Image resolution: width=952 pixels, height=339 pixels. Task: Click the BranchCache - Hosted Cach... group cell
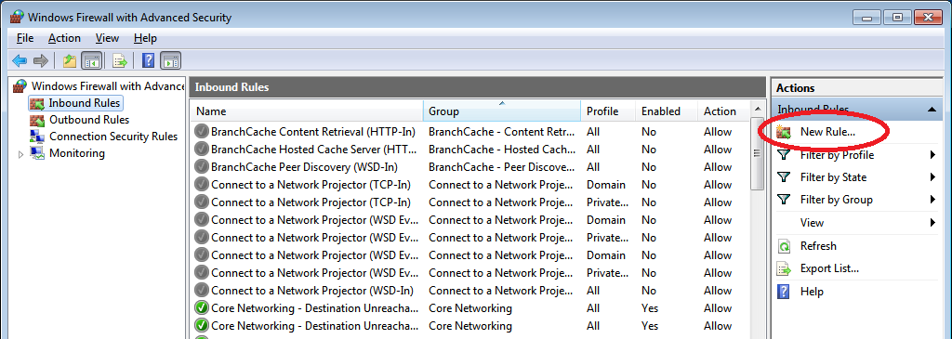(x=501, y=150)
